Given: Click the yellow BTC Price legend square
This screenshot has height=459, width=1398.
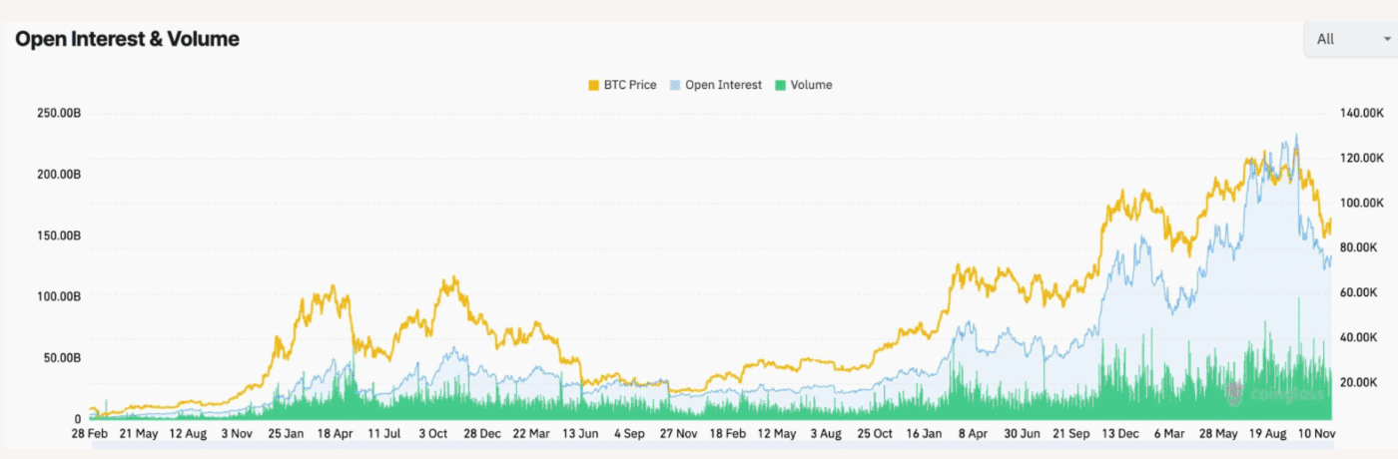Looking at the screenshot, I should tap(593, 86).
